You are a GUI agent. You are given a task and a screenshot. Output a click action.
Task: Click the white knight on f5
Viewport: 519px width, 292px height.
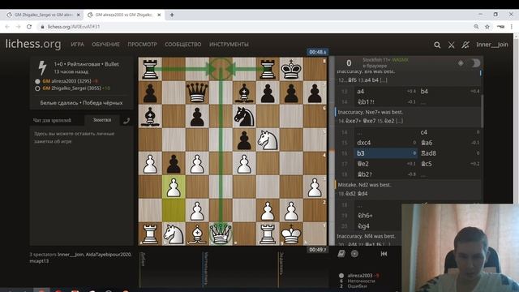268,140
